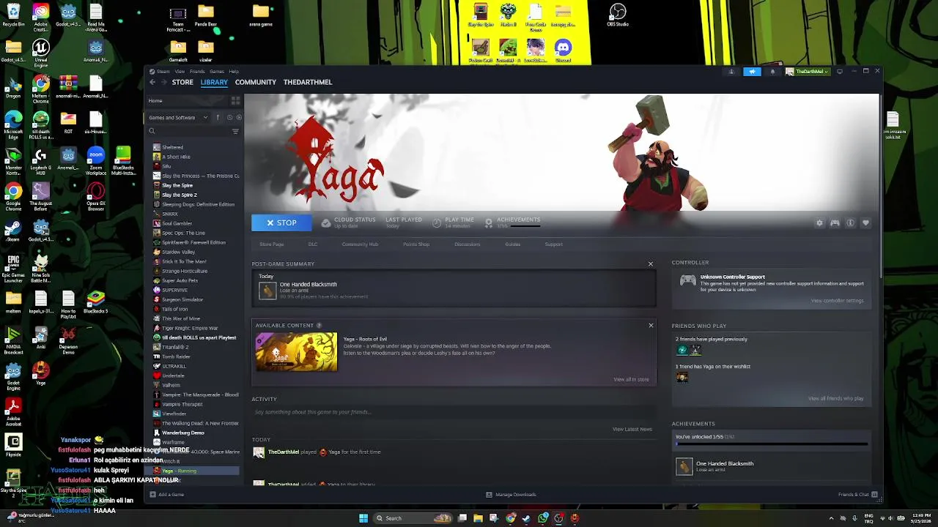Open Steam announcements megaphone button
938x527 pixels.
coord(753,72)
